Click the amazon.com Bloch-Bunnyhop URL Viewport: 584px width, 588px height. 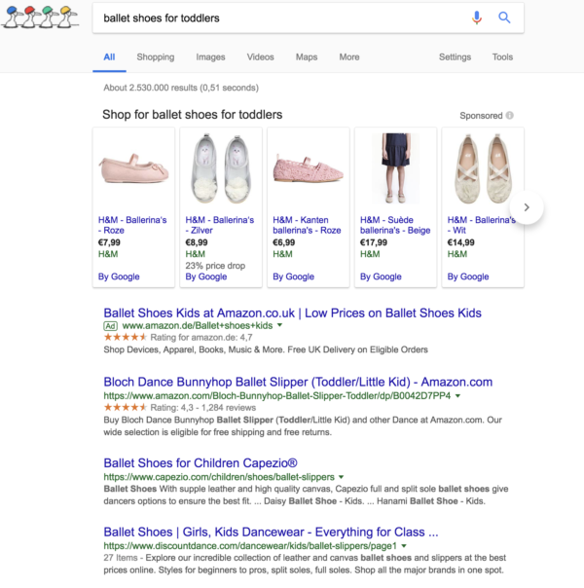click(277, 395)
